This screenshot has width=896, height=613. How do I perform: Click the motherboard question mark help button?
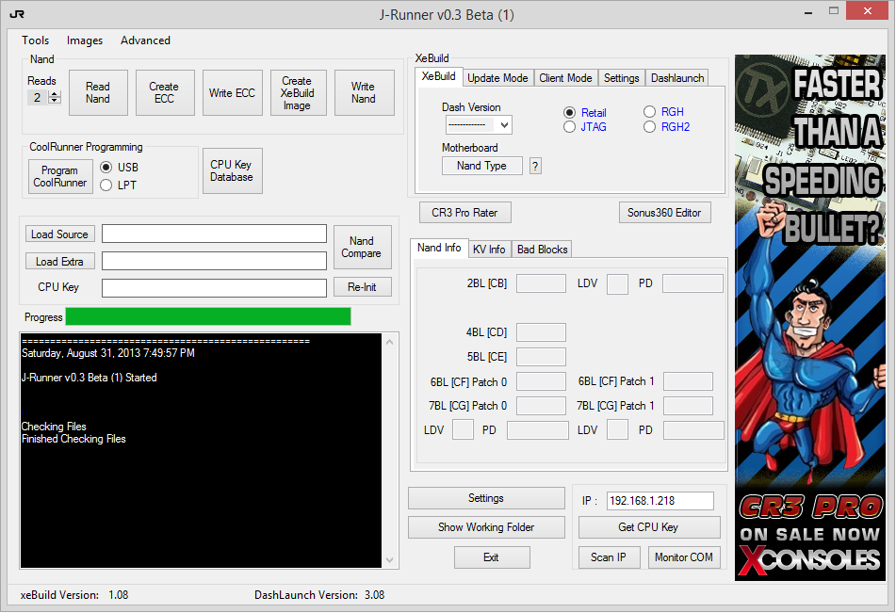pos(535,167)
